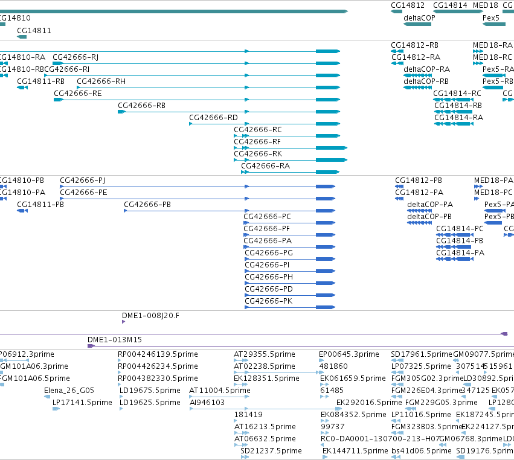Select the CG14811-PB protein label

(40, 205)
